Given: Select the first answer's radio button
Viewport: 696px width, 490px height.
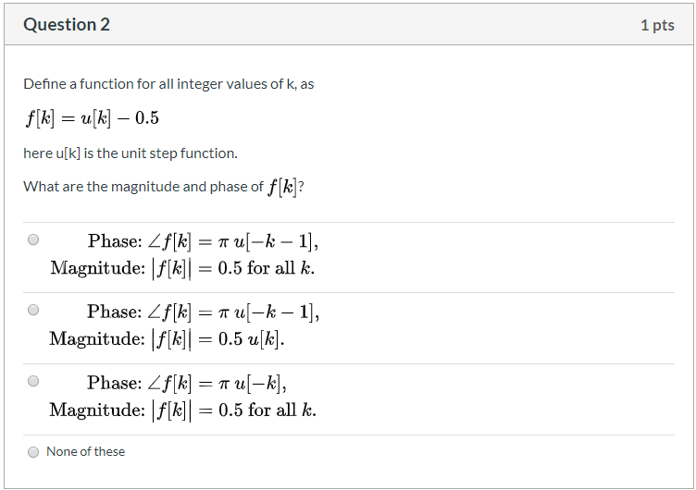Looking at the screenshot, I should pos(33,239).
